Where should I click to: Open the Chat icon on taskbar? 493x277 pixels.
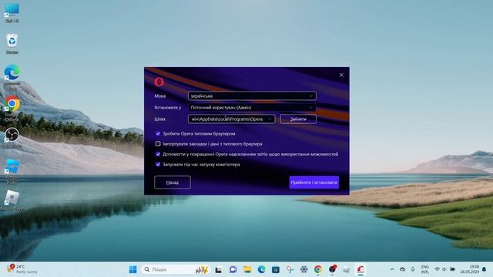pyautogui.click(x=233, y=269)
